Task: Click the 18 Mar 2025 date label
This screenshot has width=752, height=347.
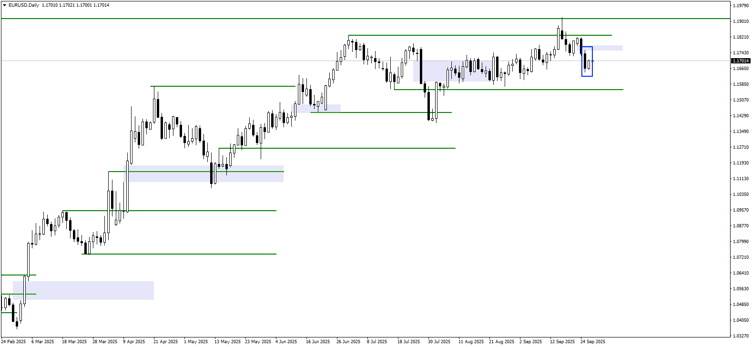Action: pyautogui.click(x=74, y=342)
